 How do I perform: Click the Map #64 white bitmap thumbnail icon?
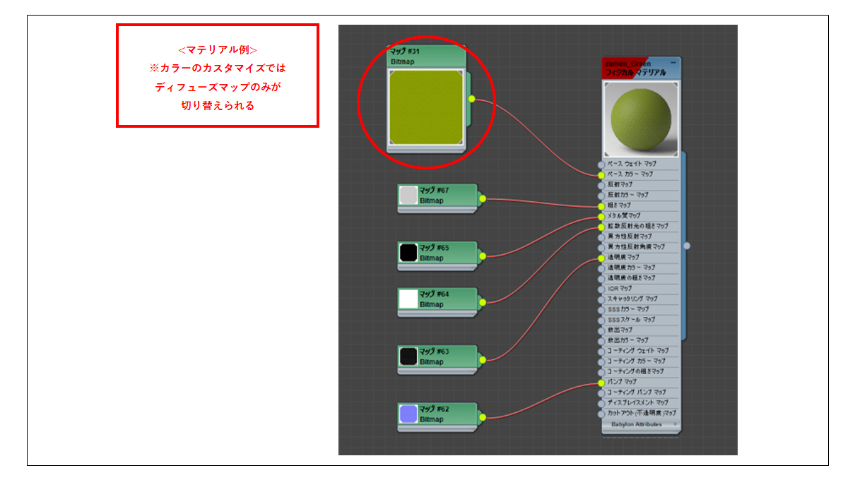pos(408,299)
